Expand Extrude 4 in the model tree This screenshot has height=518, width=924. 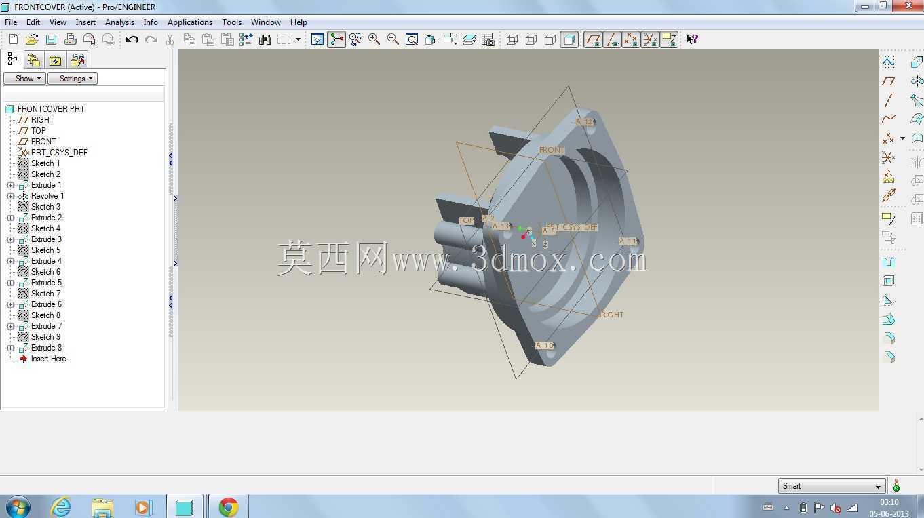[10, 261]
